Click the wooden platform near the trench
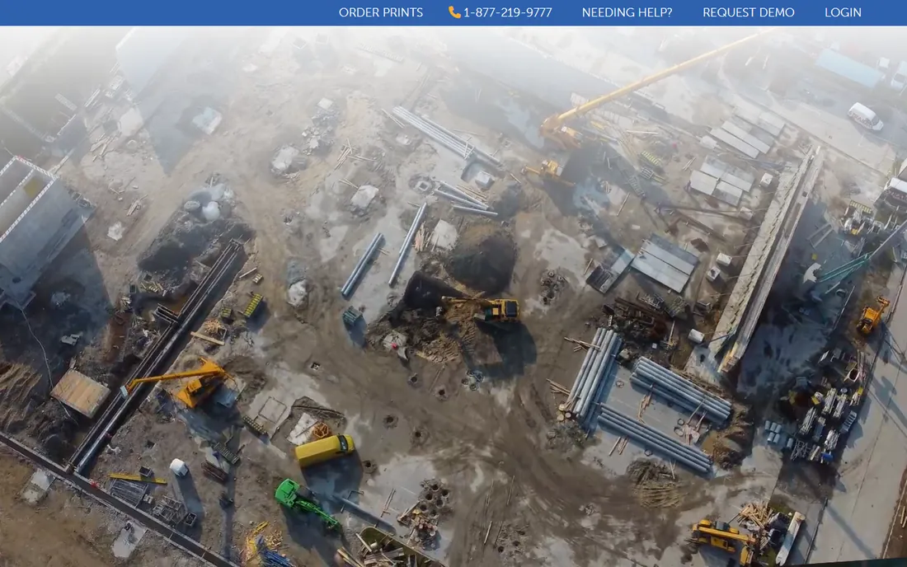 pos(81,393)
